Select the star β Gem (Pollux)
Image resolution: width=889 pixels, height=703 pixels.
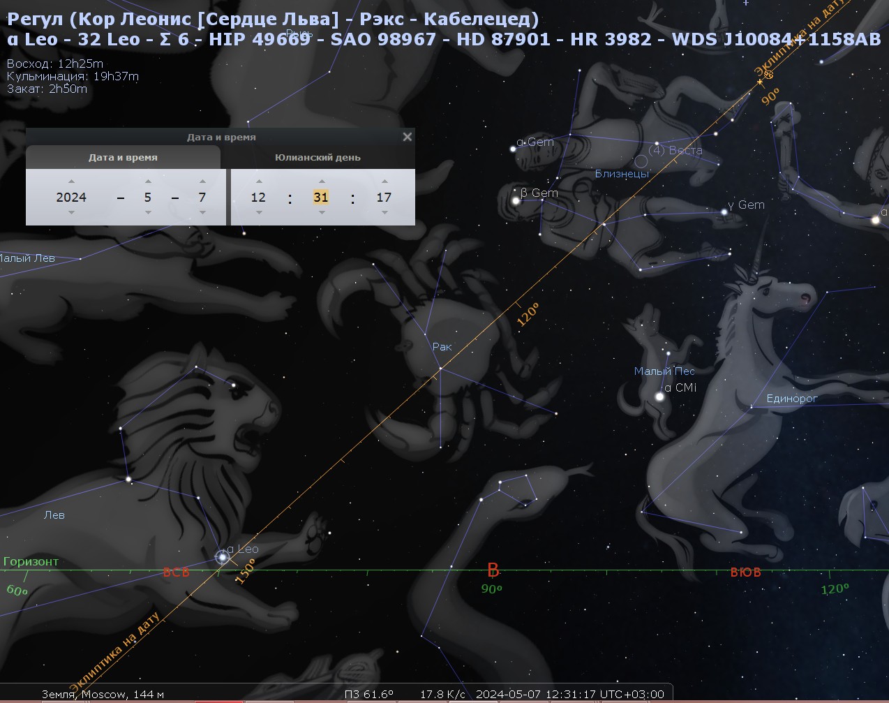(516, 201)
